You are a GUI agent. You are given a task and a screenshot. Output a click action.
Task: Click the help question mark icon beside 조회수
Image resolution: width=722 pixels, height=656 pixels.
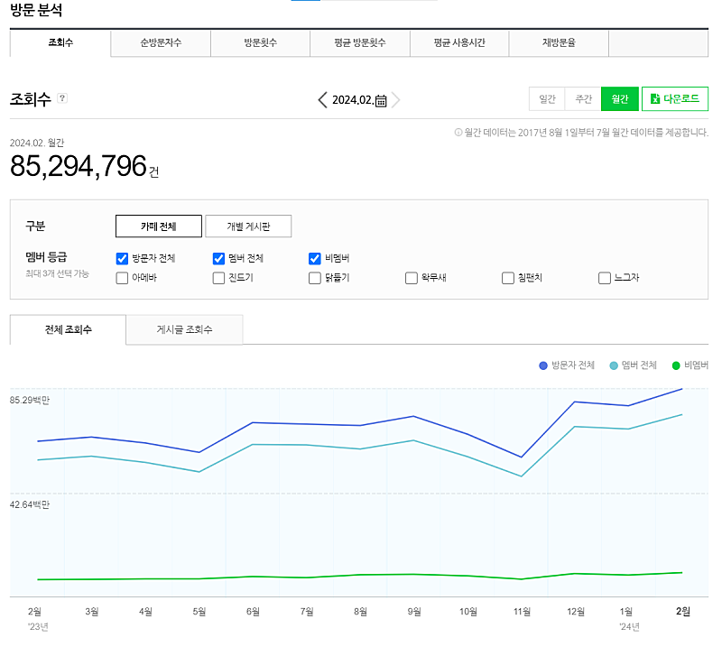pyautogui.click(x=62, y=98)
